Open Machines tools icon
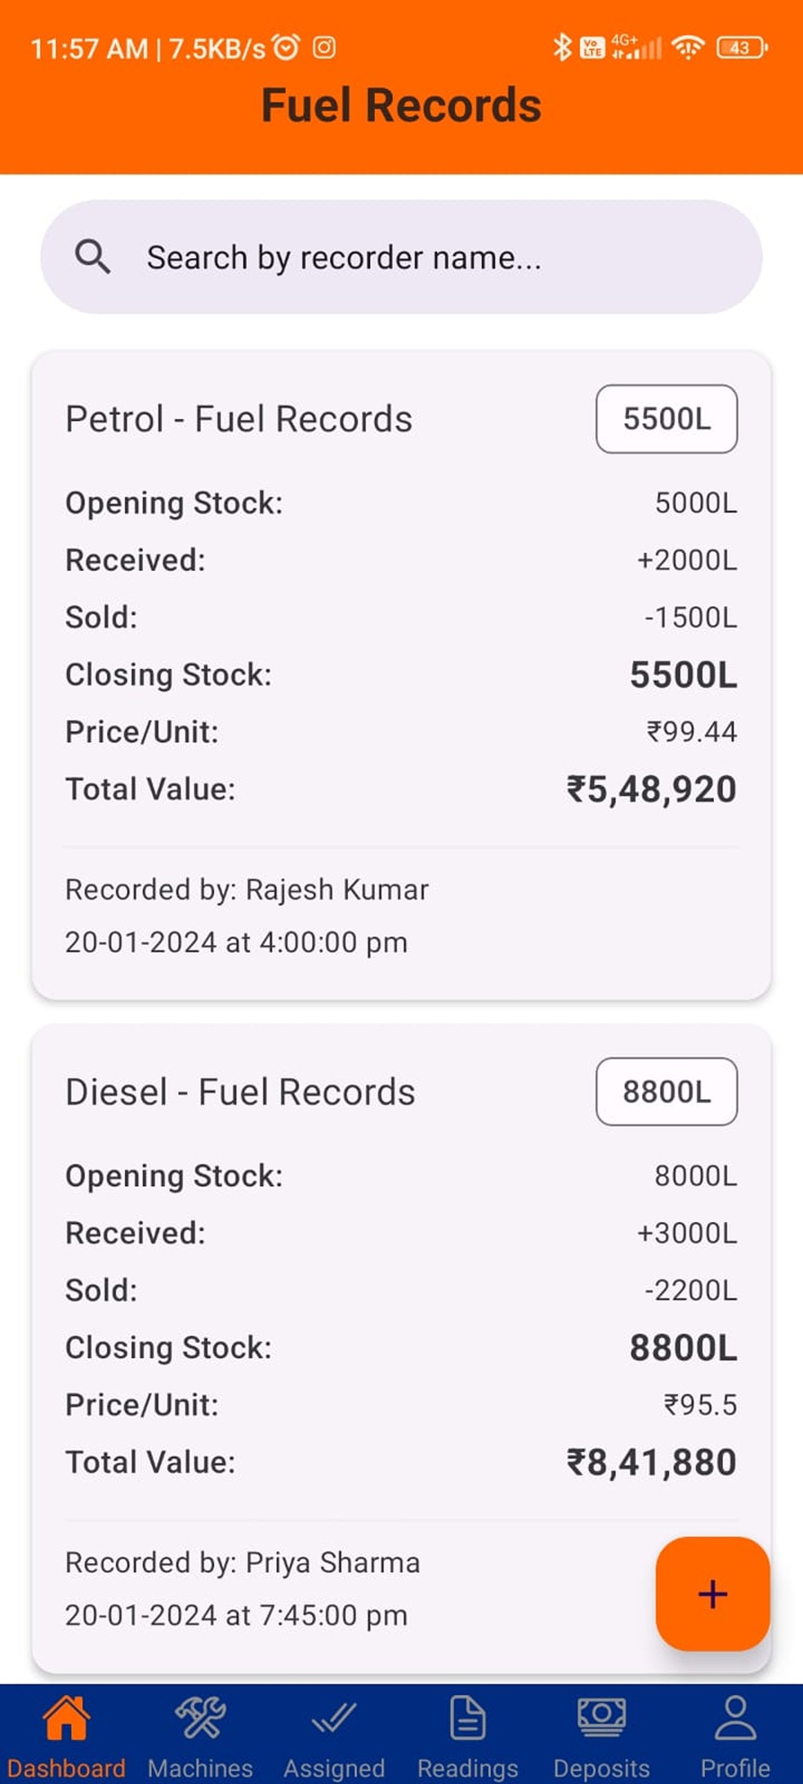The width and height of the screenshot is (803, 1784). (200, 1718)
